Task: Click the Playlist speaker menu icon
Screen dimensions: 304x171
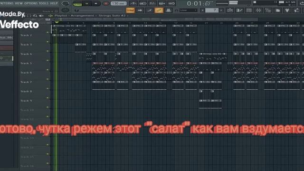Action: (x=50, y=16)
